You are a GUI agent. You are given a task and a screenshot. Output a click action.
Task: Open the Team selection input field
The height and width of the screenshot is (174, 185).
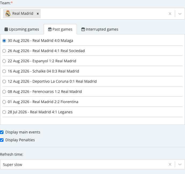(92, 14)
